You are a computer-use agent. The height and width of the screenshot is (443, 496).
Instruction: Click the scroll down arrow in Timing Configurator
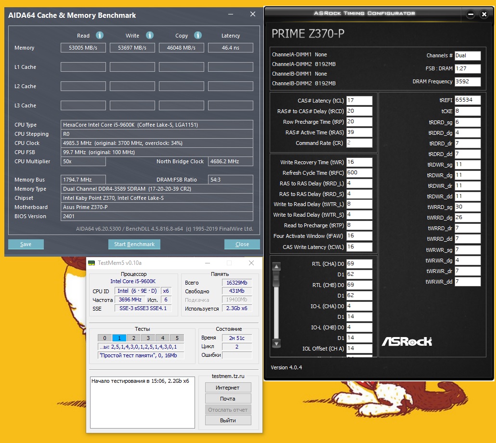[276, 343]
